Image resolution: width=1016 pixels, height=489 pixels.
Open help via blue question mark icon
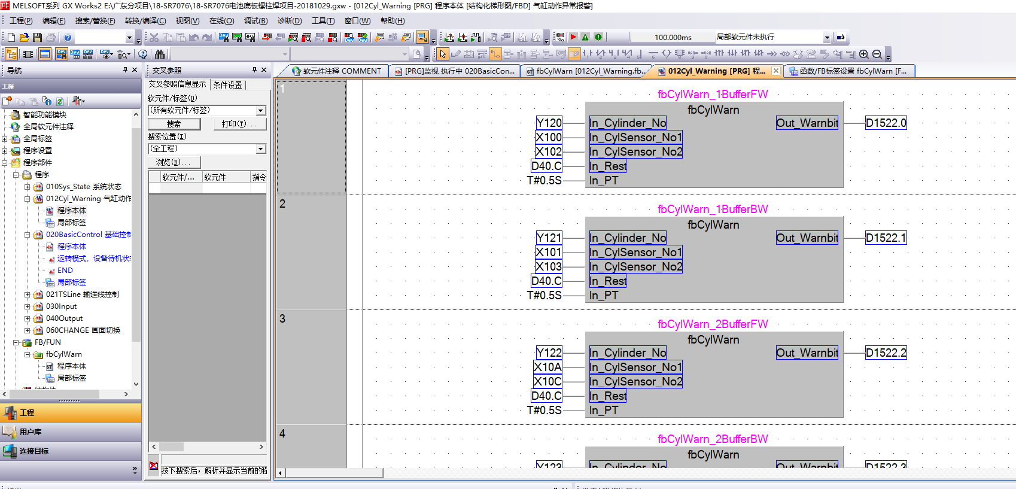click(68, 37)
